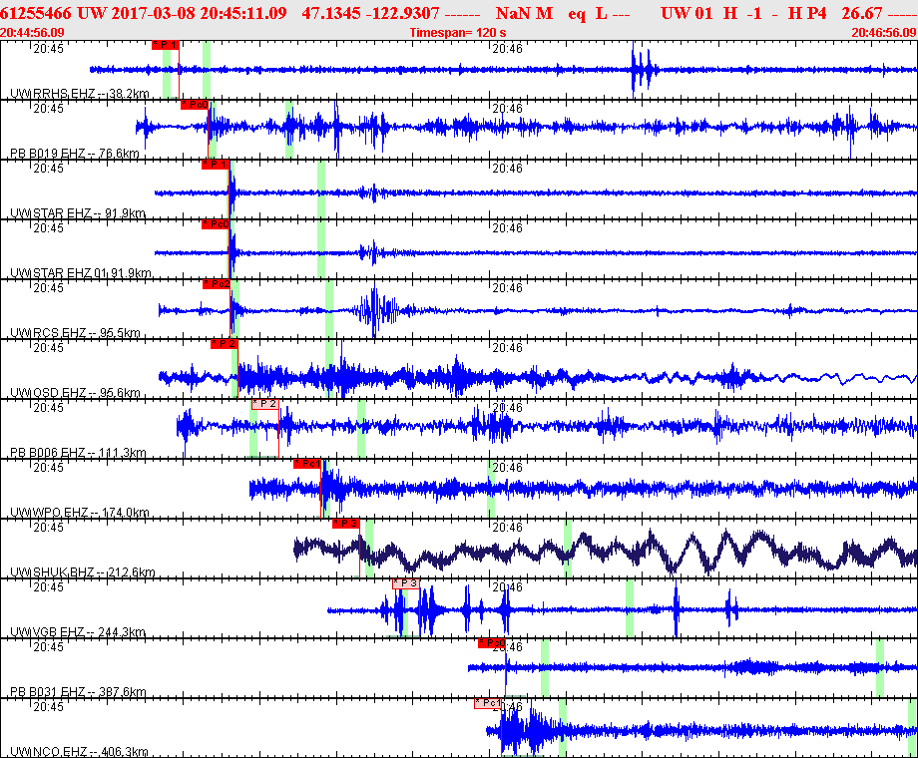The height and width of the screenshot is (758, 918).
Task: Select the Pc1 pick flag on WPO trace
Action: (x=307, y=464)
